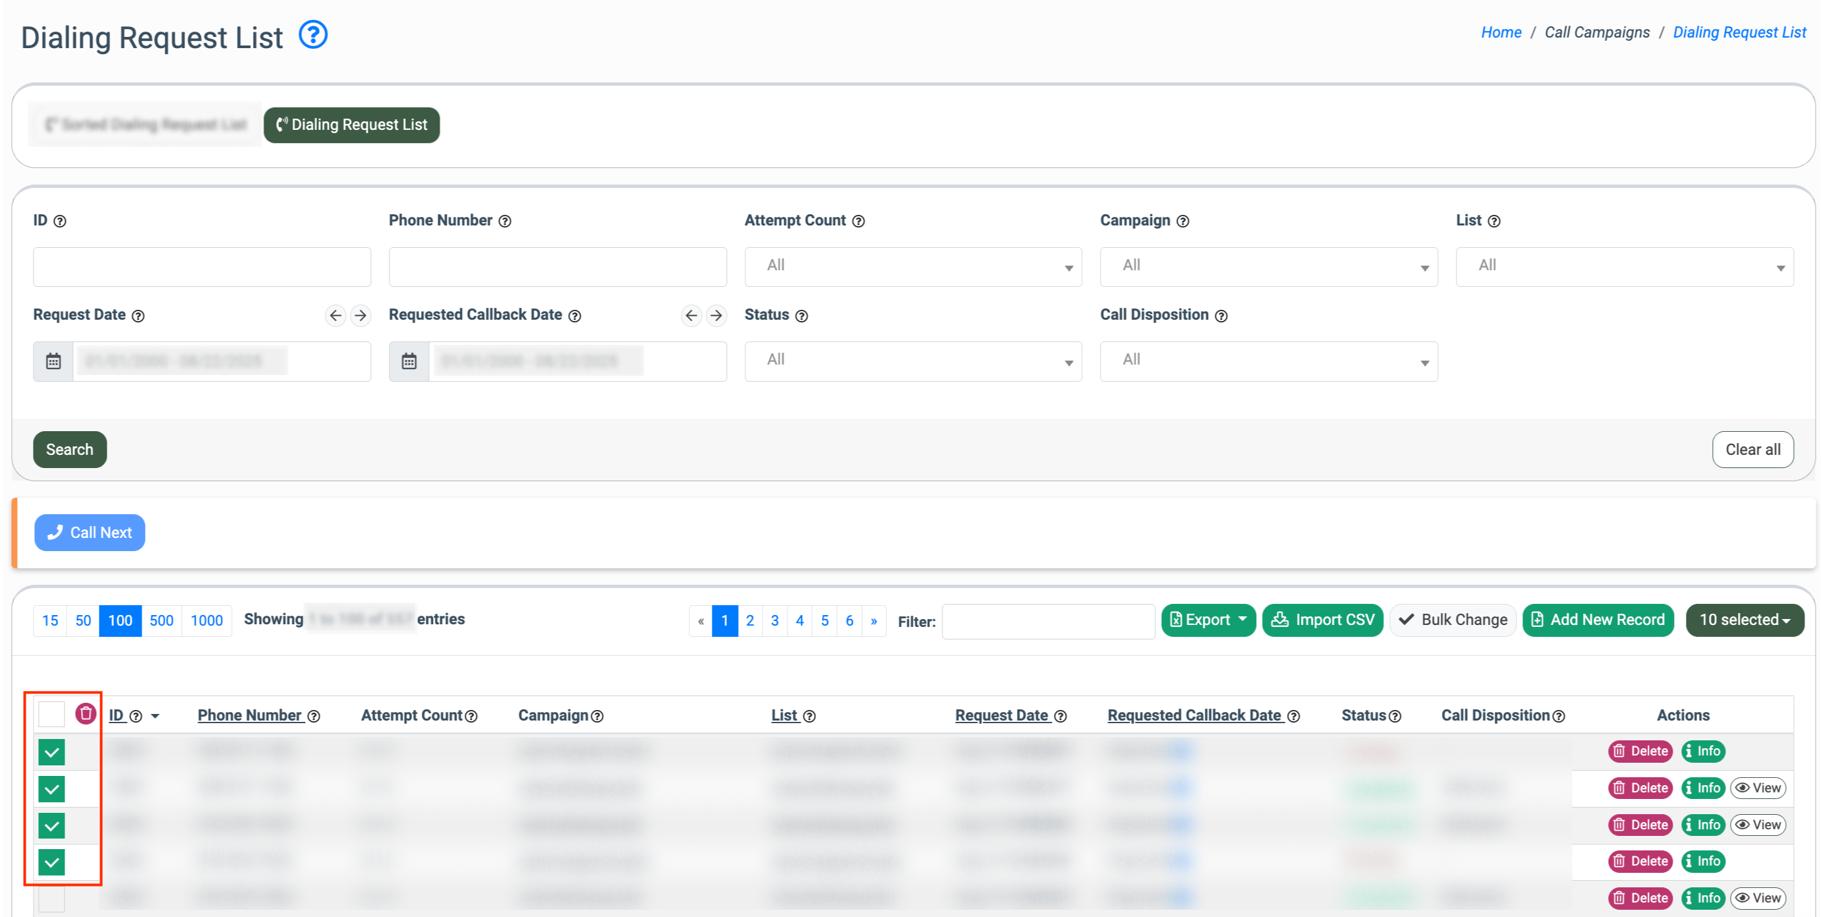The height and width of the screenshot is (917, 1821).
Task: Shift the Request Date range forward with right arrow
Action: 361,315
